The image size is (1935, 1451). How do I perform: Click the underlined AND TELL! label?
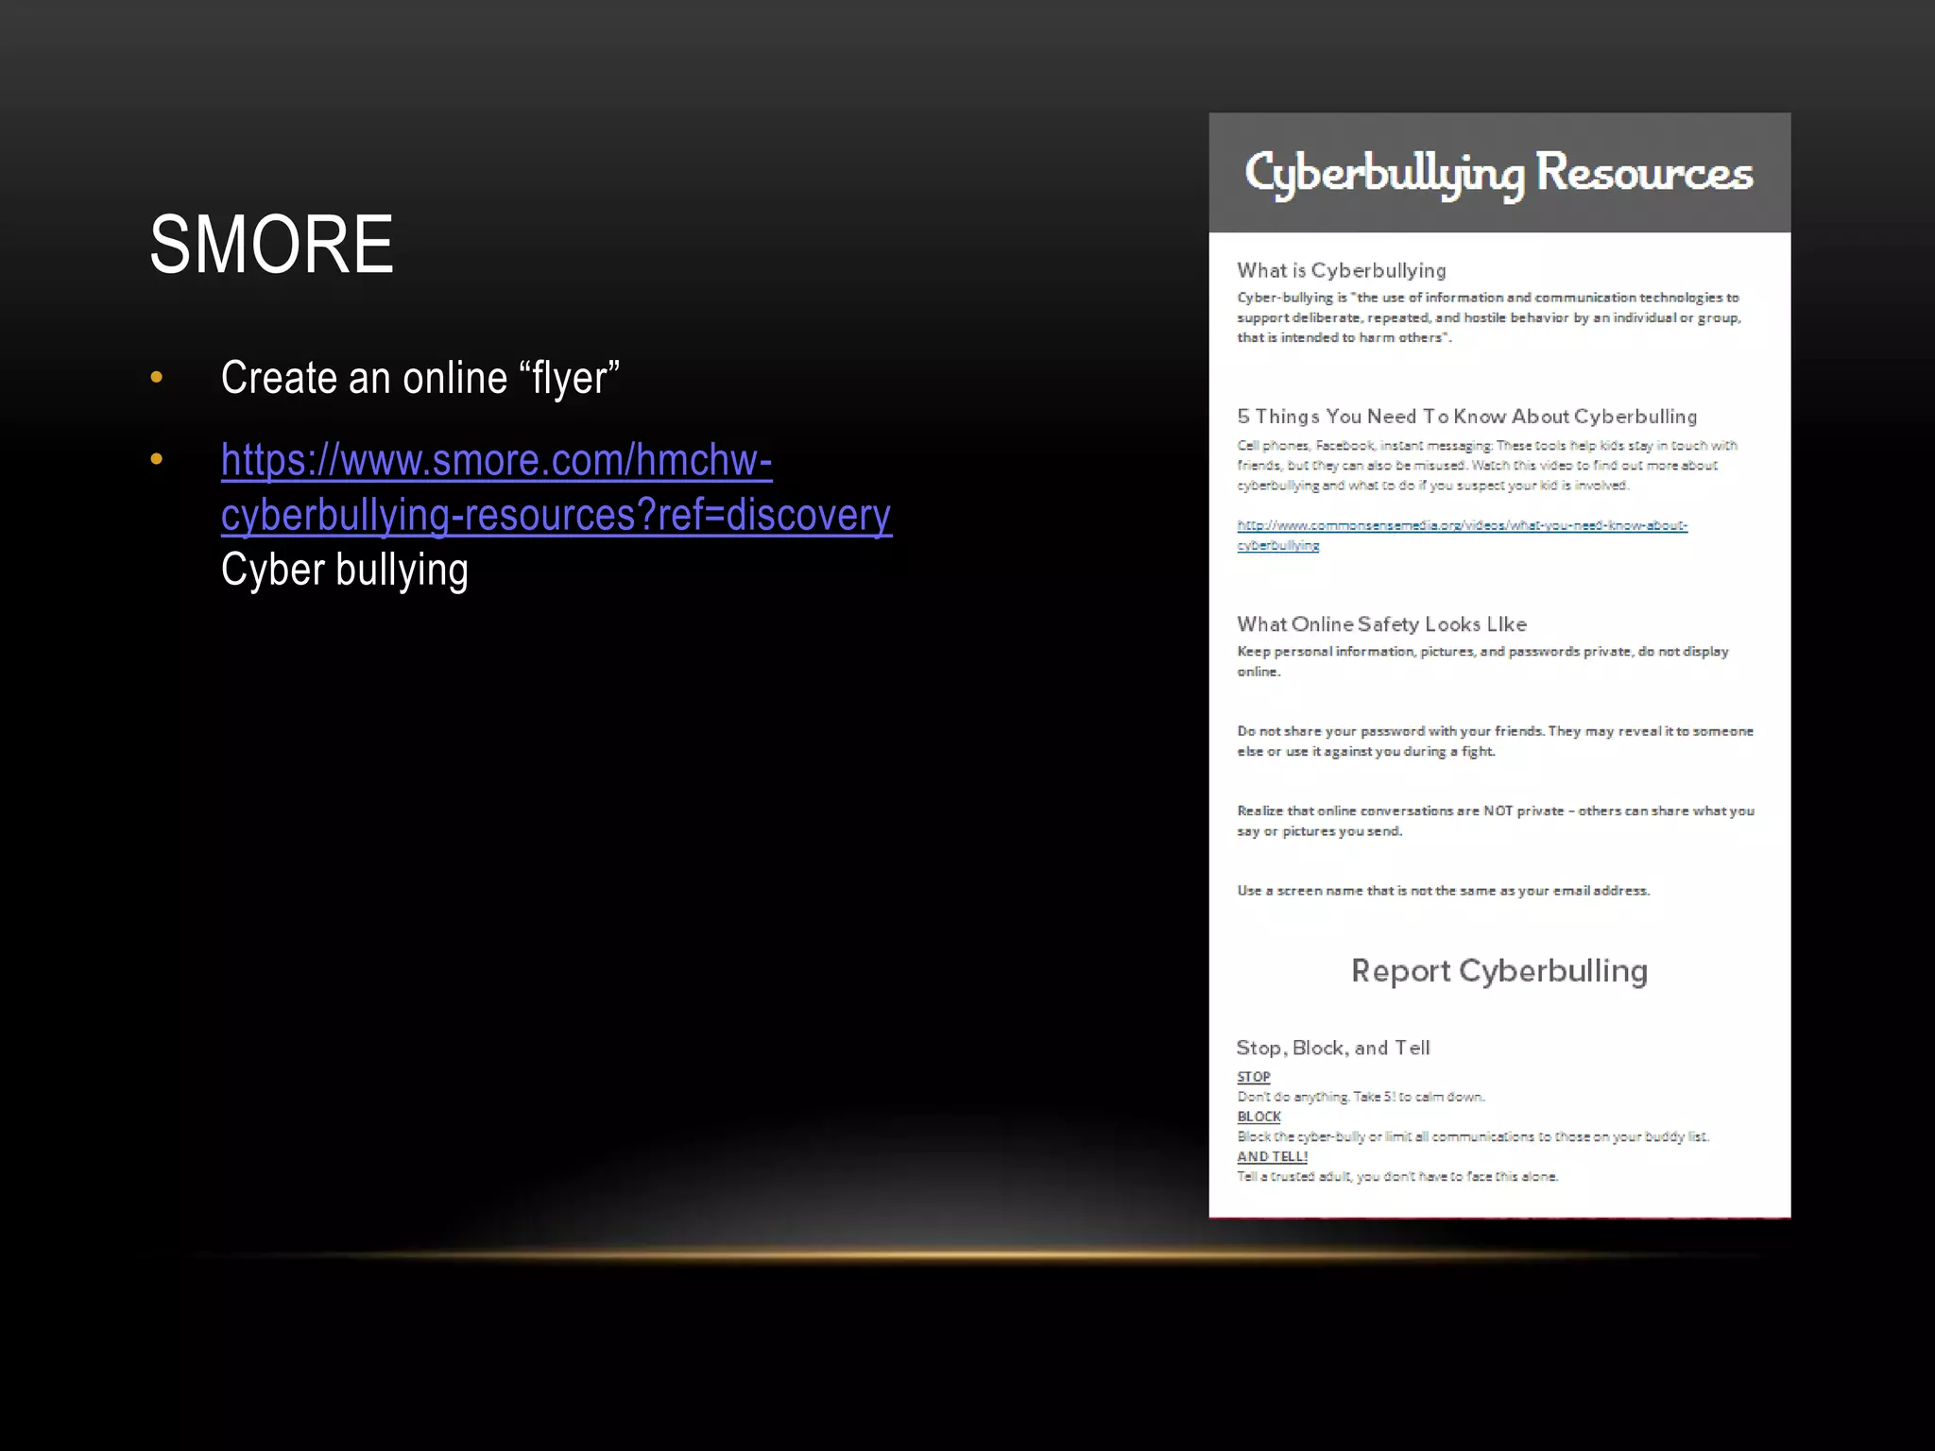1272,1156
